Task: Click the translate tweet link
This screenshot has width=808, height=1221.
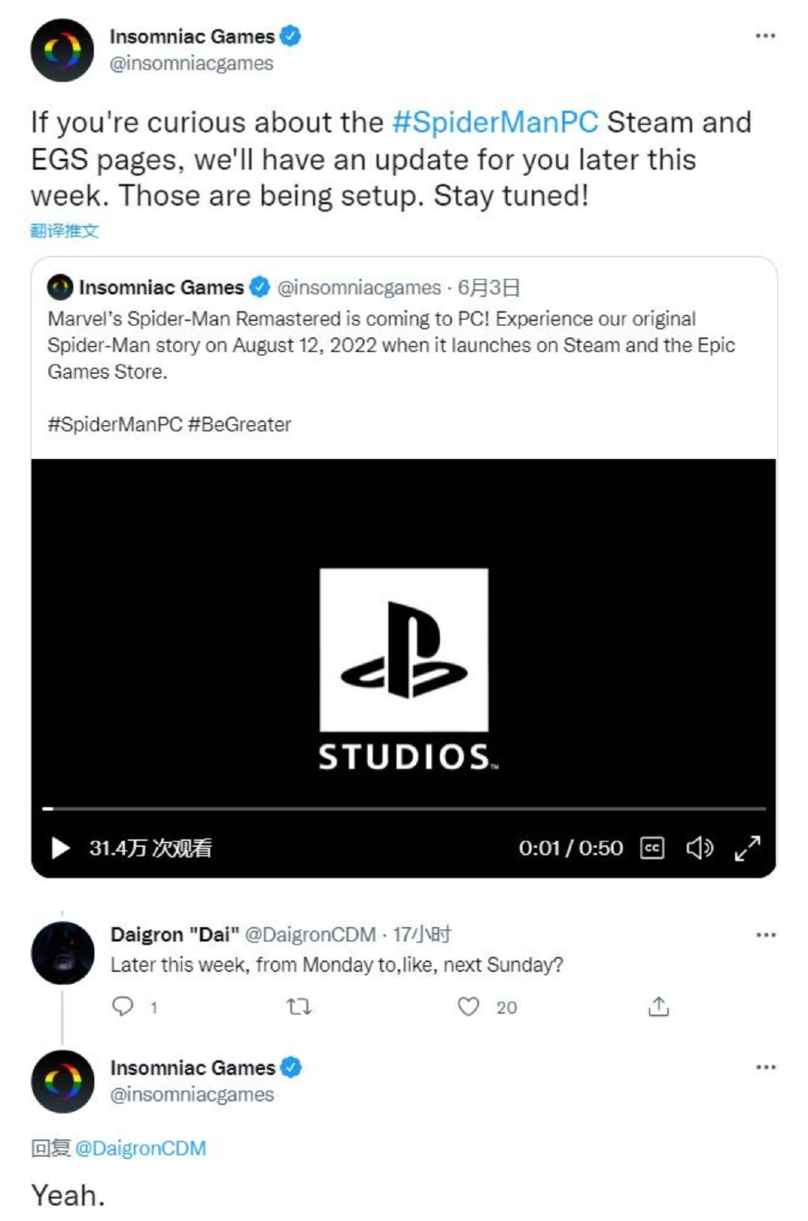Action: (64, 230)
